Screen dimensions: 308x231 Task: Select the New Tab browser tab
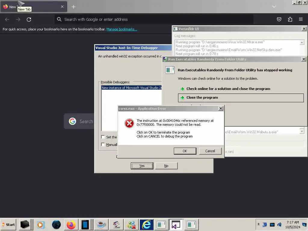pos(34,7)
